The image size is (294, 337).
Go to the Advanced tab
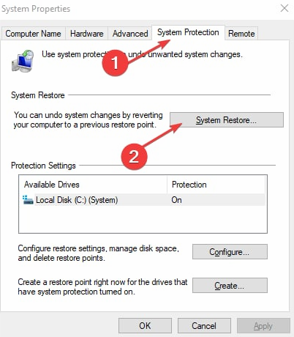(x=130, y=34)
